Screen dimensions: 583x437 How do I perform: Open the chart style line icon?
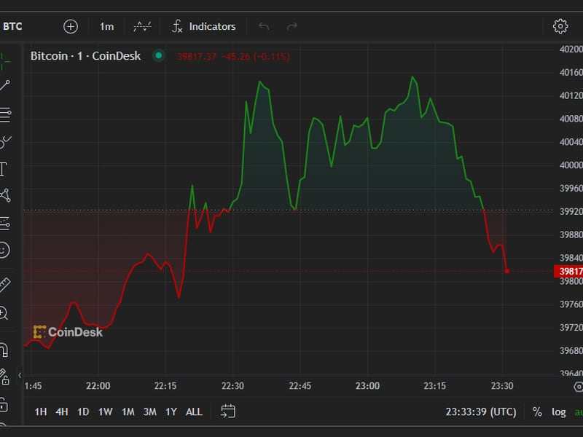pyautogui.click(x=142, y=26)
